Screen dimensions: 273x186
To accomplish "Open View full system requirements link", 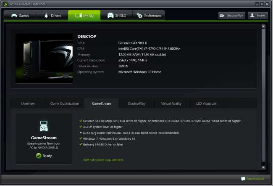I will 103,160.
